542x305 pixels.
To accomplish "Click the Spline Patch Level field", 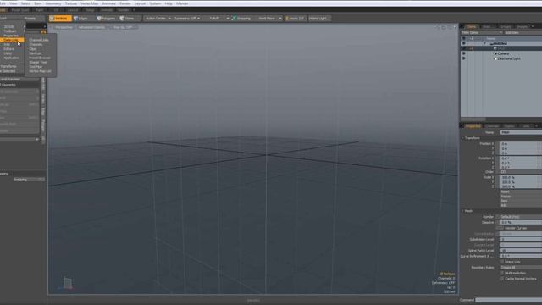I will (x=521, y=251).
